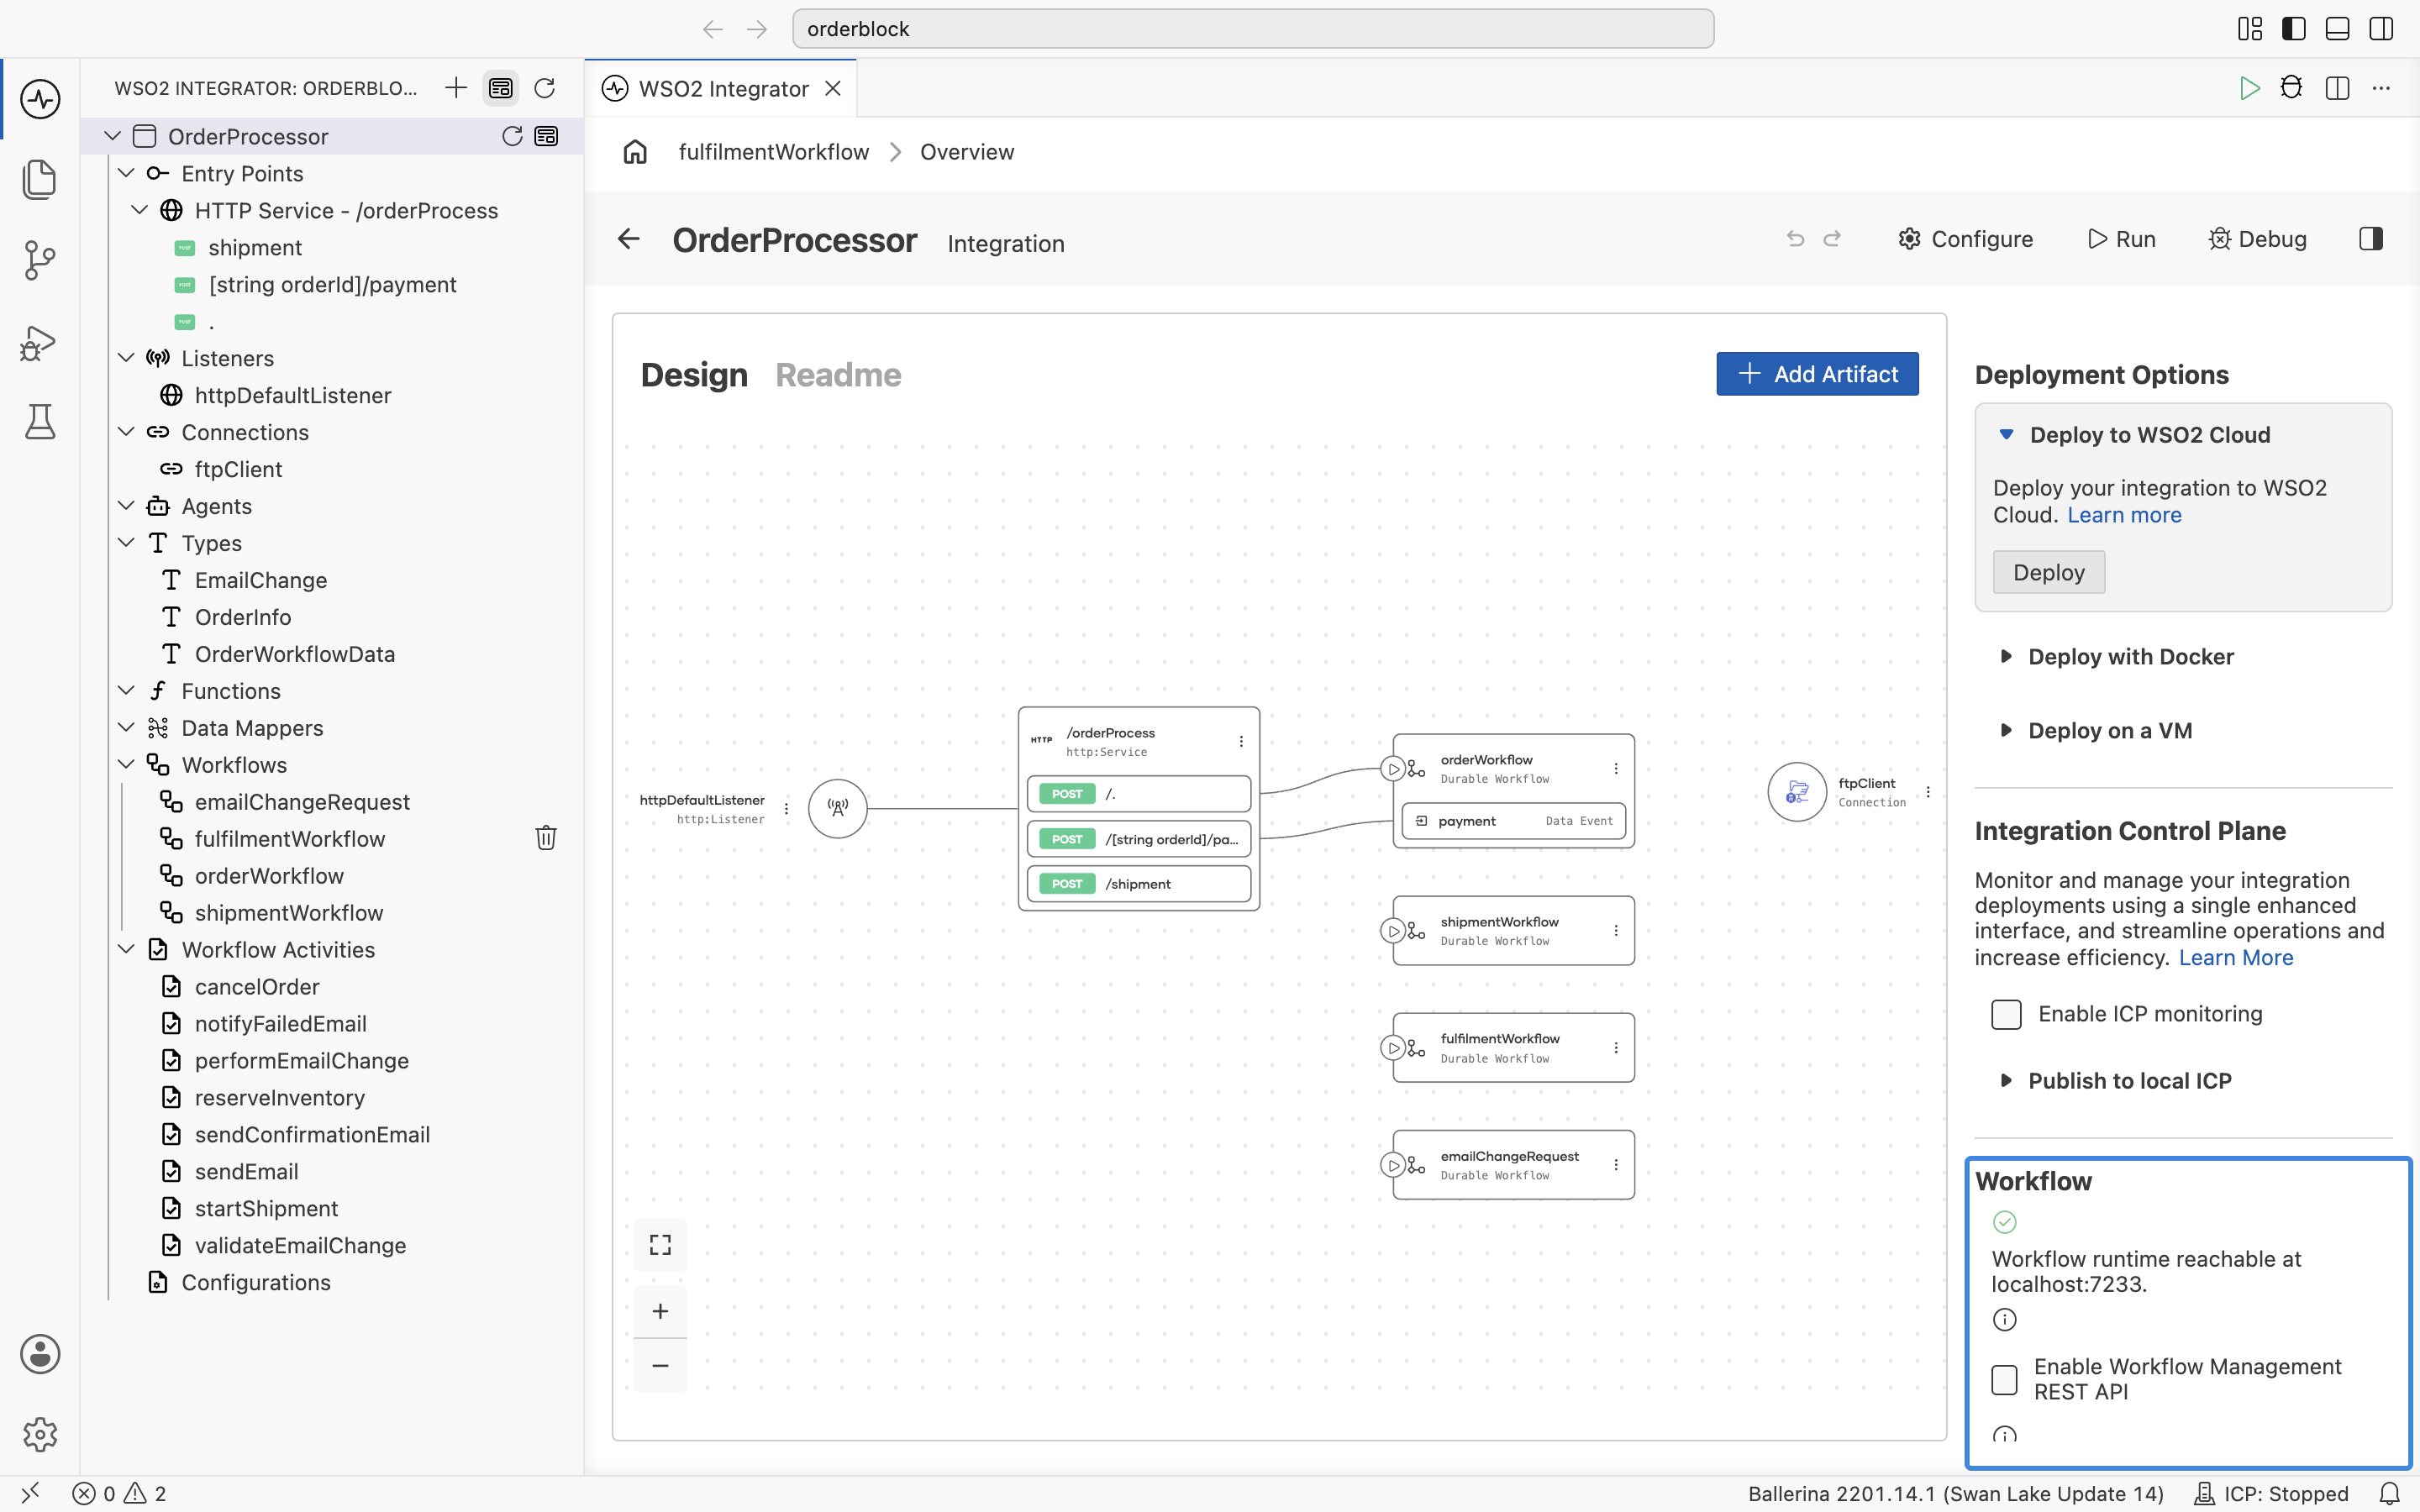
Task: Collapse the Workflows tree node
Action: point(126,764)
